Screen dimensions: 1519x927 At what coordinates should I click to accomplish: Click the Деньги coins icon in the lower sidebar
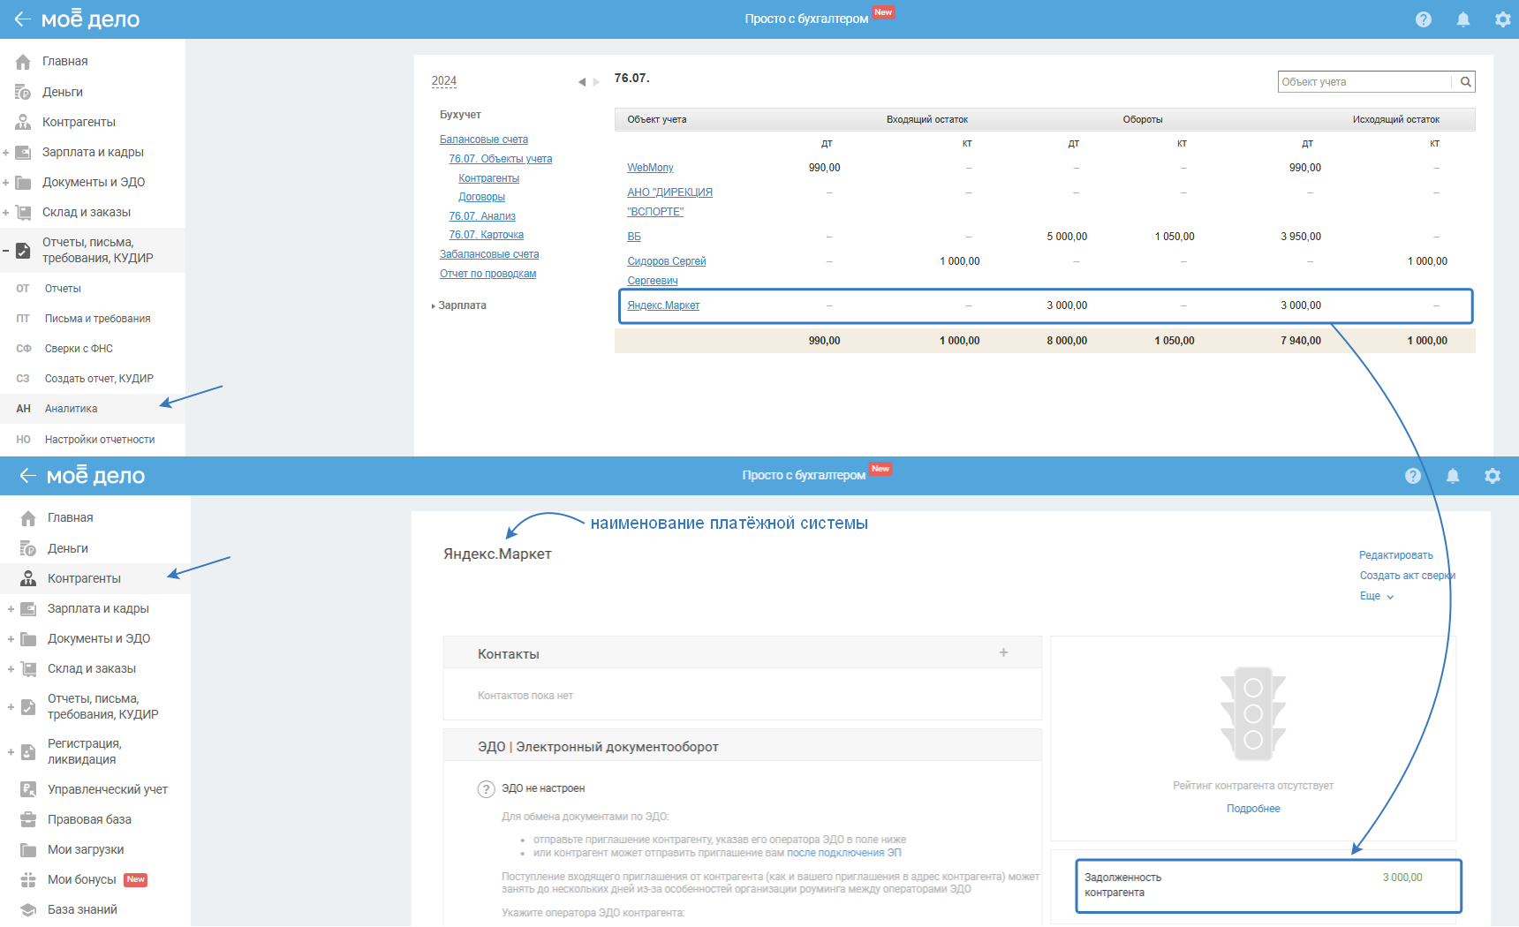coord(28,548)
